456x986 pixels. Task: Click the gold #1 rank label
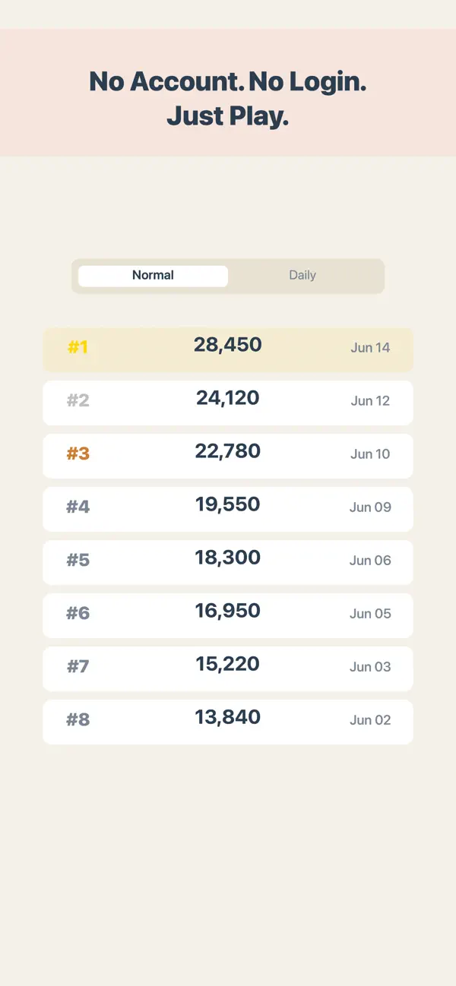78,347
